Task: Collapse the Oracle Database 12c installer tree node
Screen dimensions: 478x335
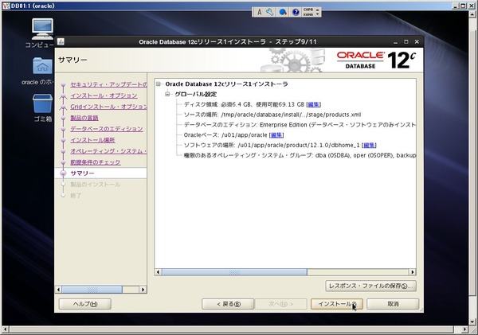Action: tap(159, 84)
